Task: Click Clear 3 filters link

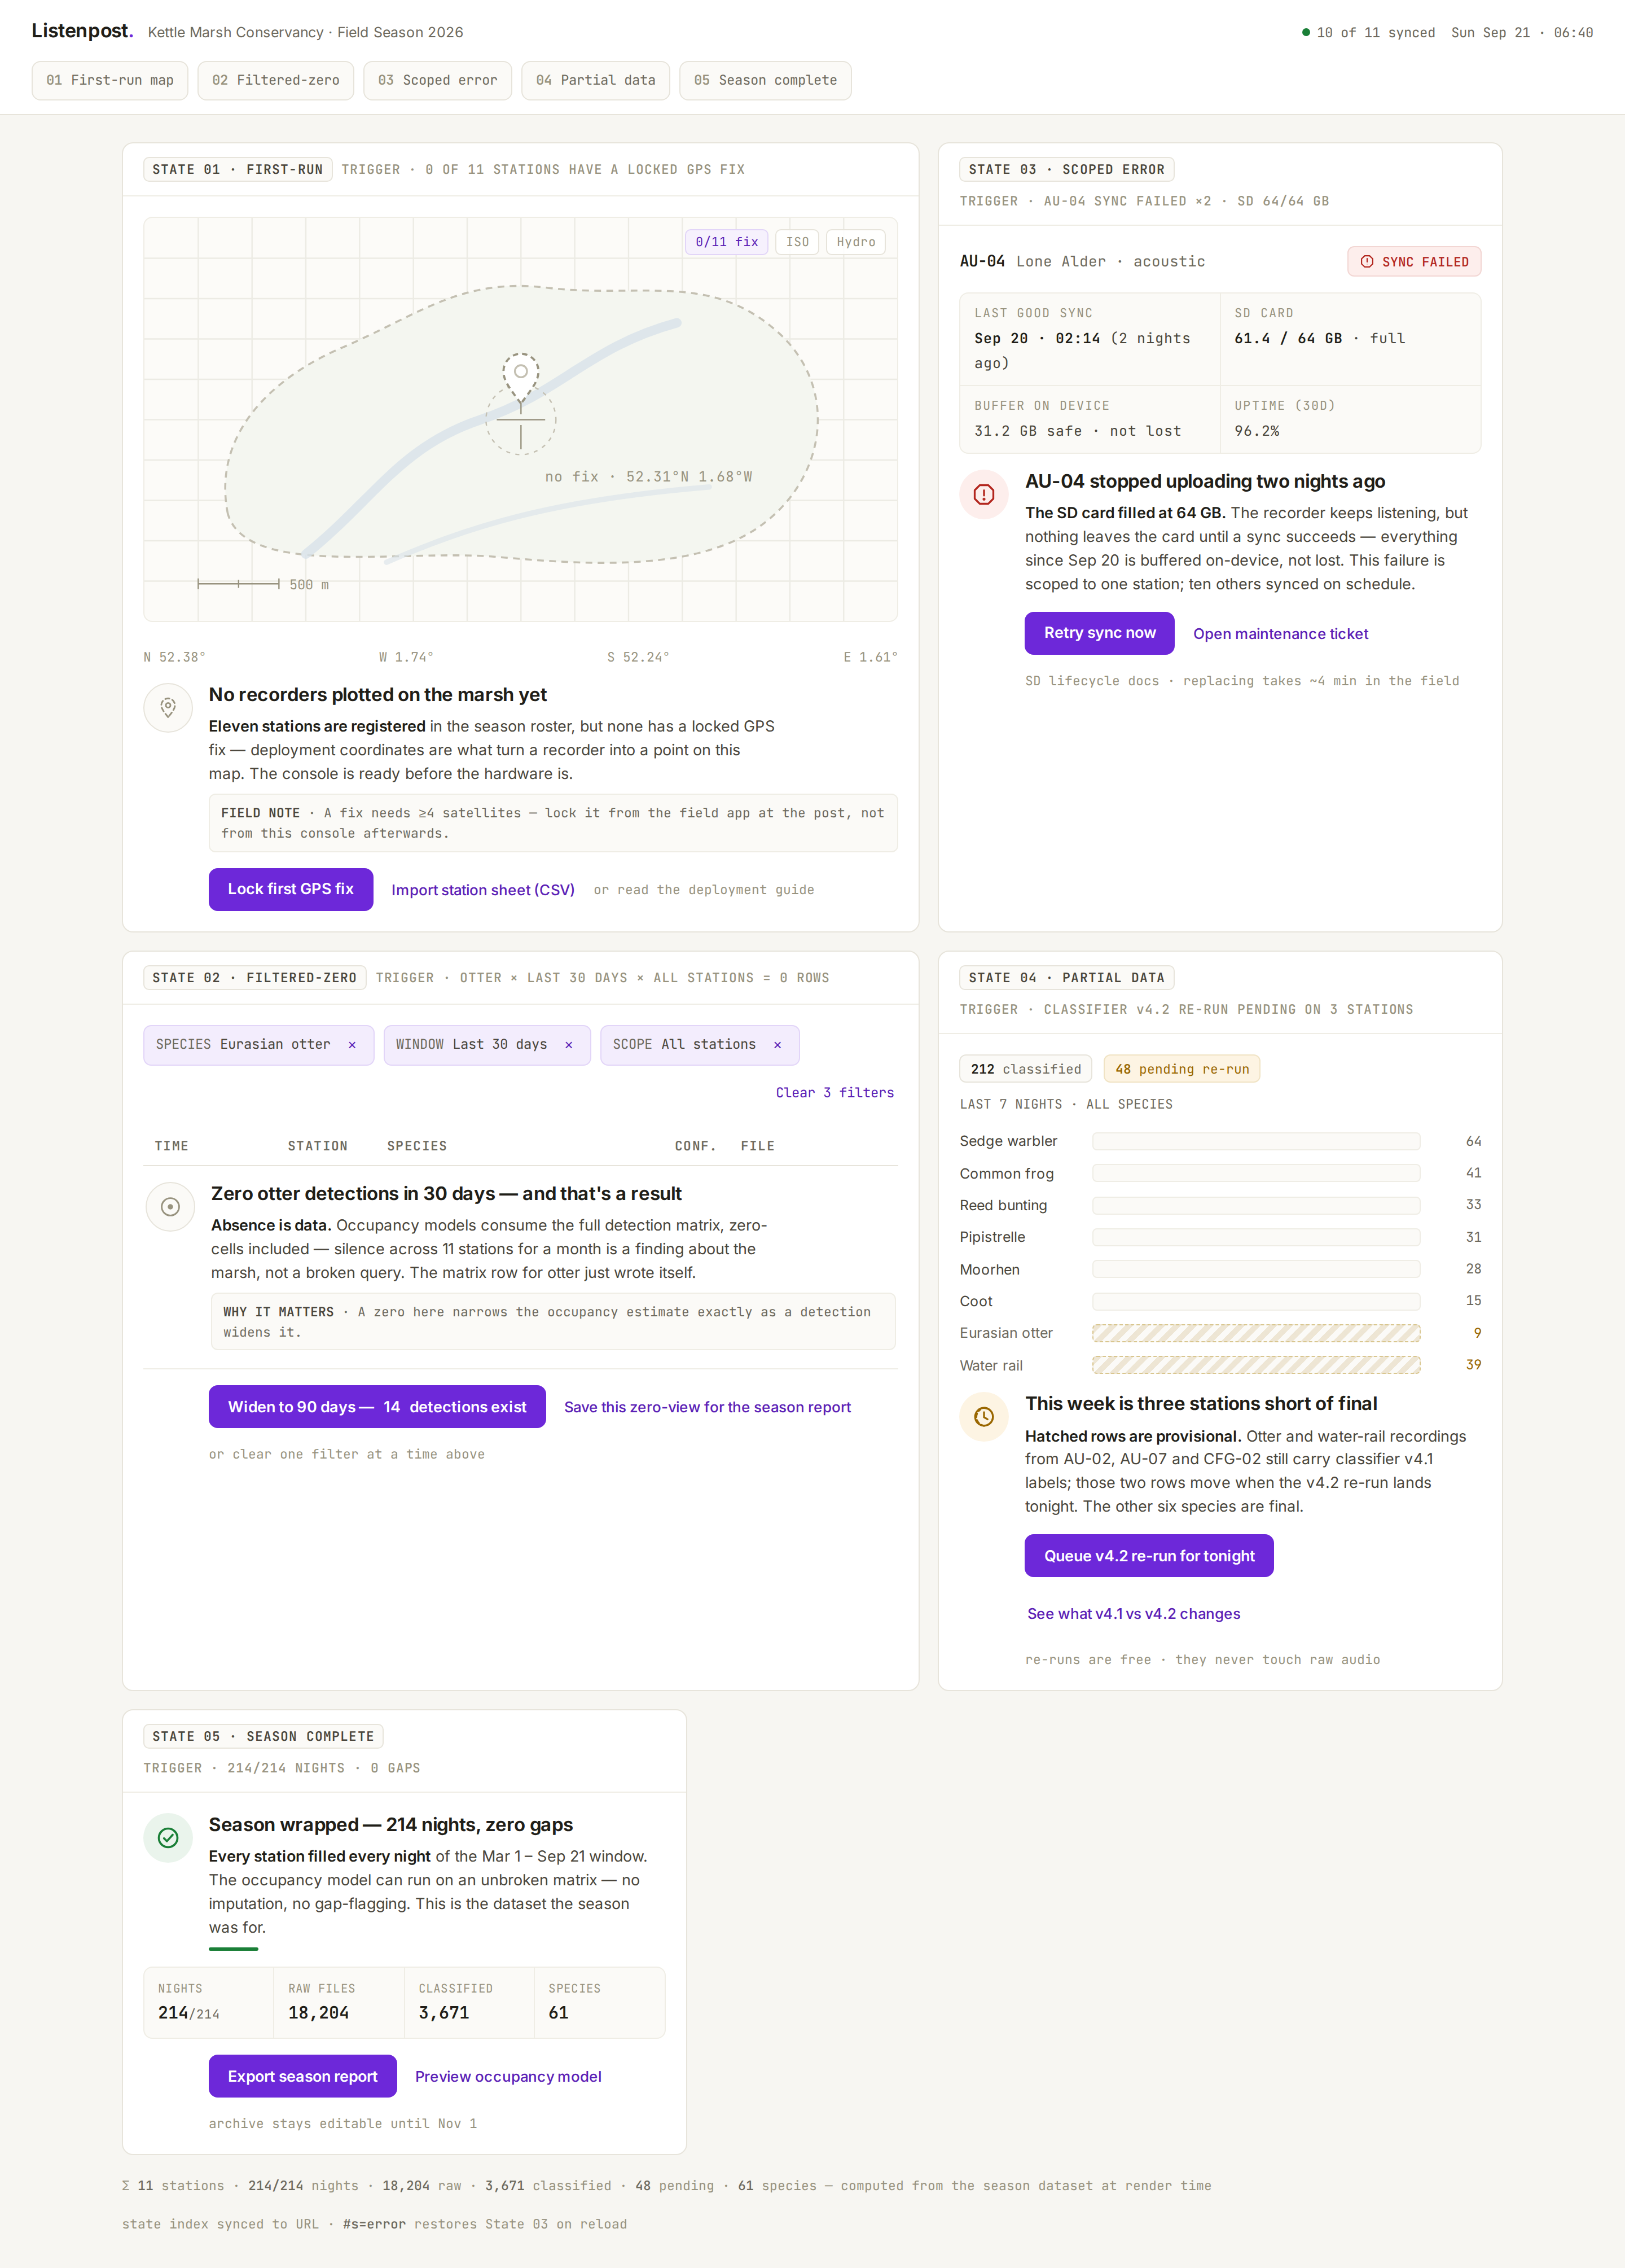Action: [835, 1092]
